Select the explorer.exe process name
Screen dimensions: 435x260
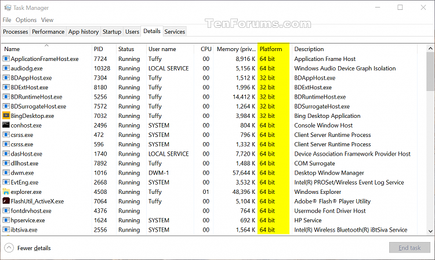coord(26,192)
